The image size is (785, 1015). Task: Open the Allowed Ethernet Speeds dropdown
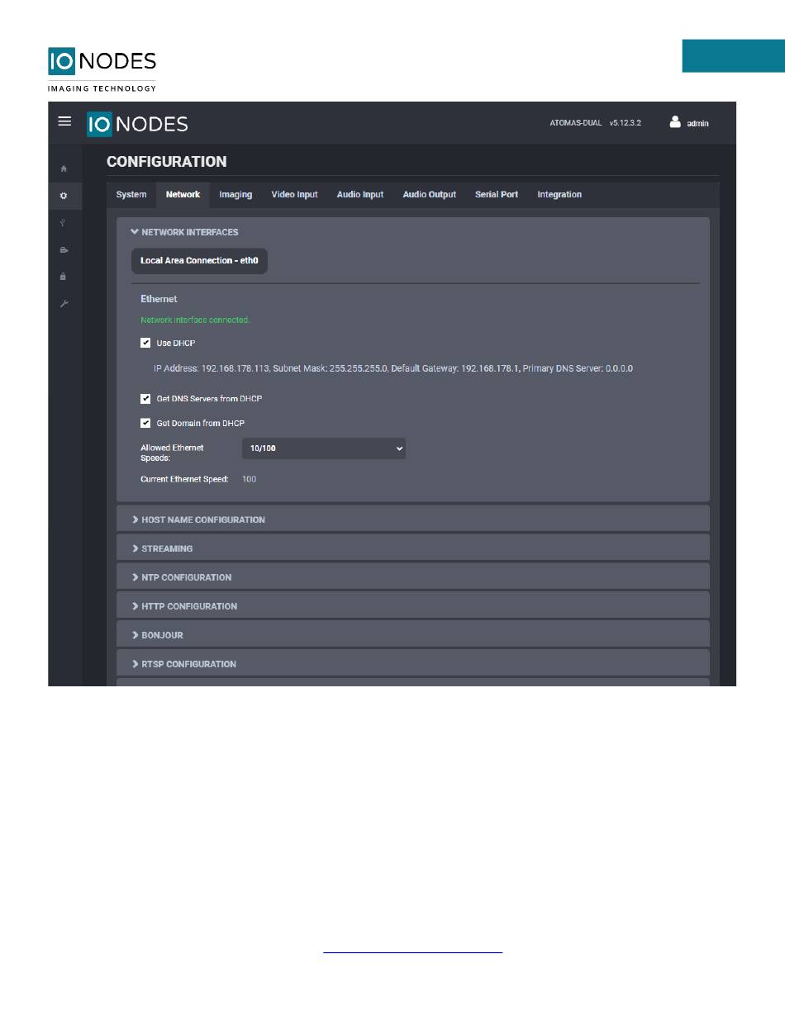pyautogui.click(x=324, y=448)
